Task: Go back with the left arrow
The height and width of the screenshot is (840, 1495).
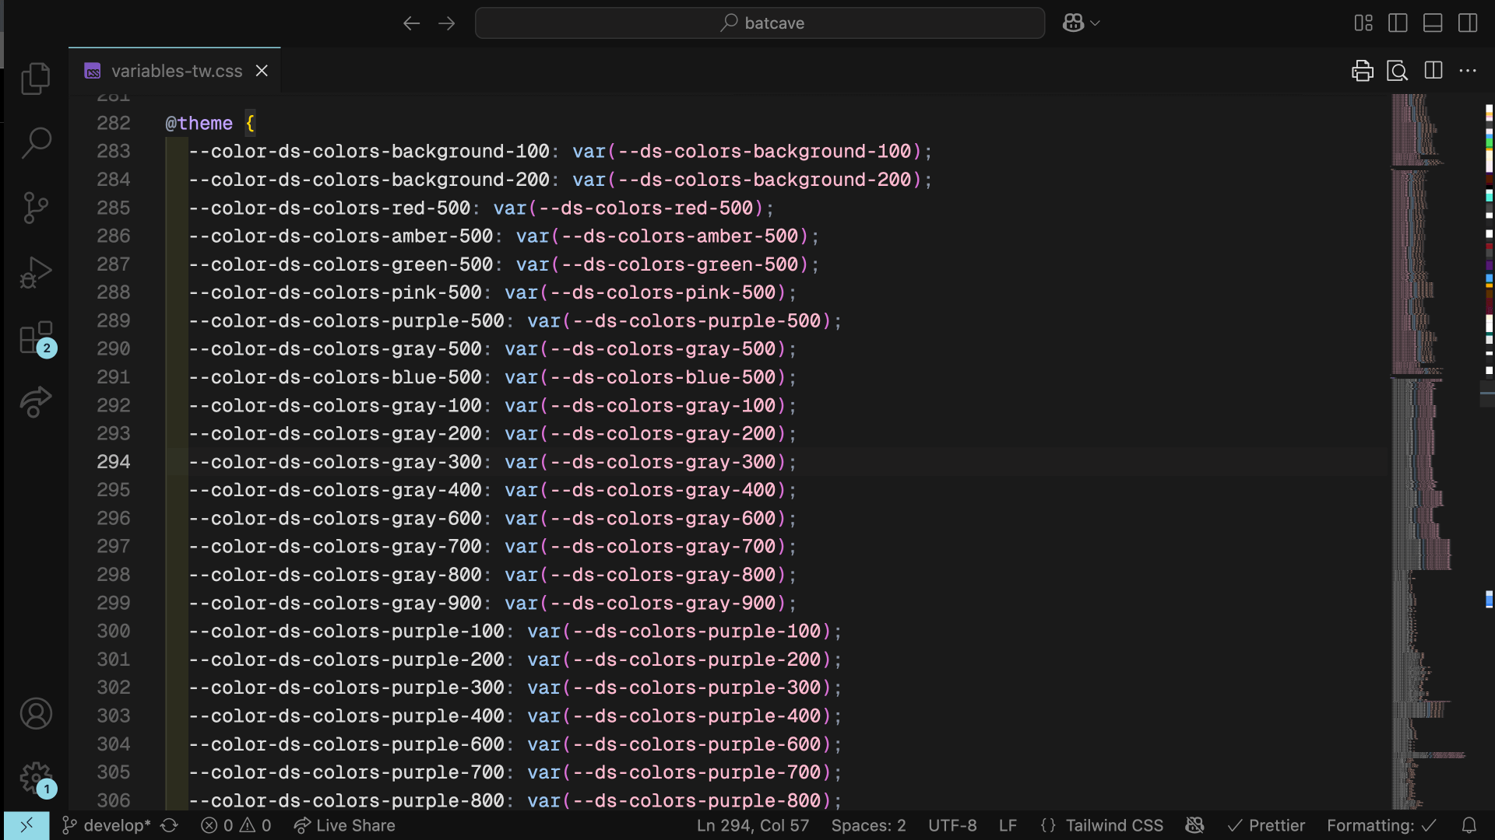Action: pyautogui.click(x=411, y=23)
